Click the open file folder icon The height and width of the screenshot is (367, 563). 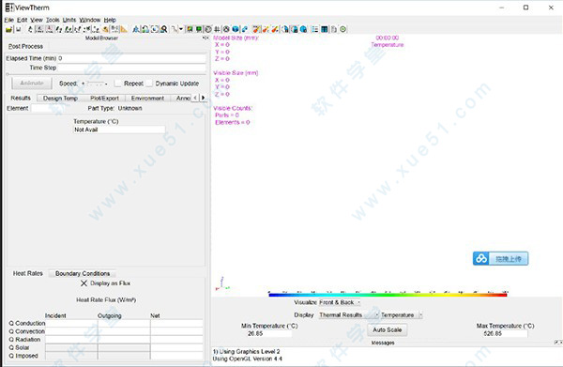point(9,29)
